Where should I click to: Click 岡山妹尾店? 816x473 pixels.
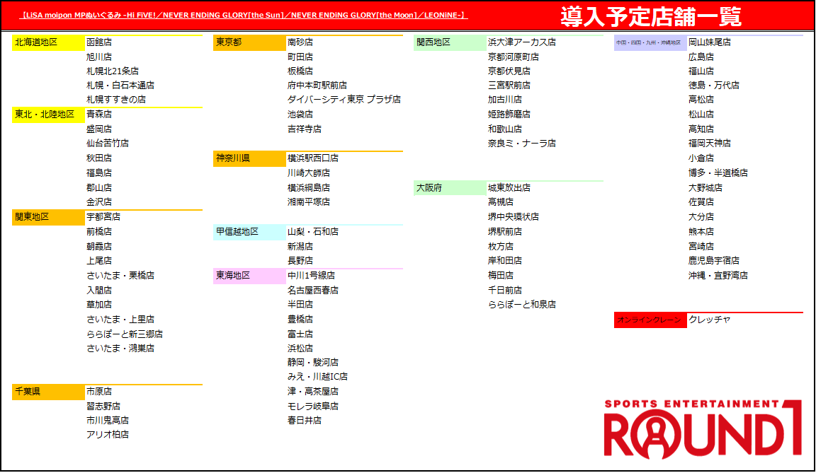pos(710,42)
